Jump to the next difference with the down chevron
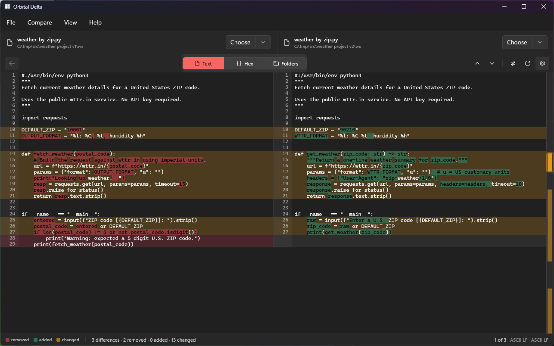Image resolution: width=554 pixels, height=346 pixels. pyautogui.click(x=492, y=63)
